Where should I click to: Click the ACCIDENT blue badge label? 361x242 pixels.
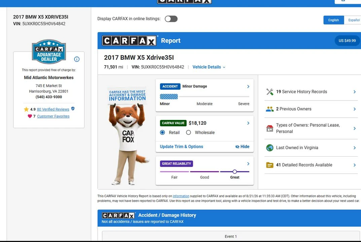coord(170,86)
